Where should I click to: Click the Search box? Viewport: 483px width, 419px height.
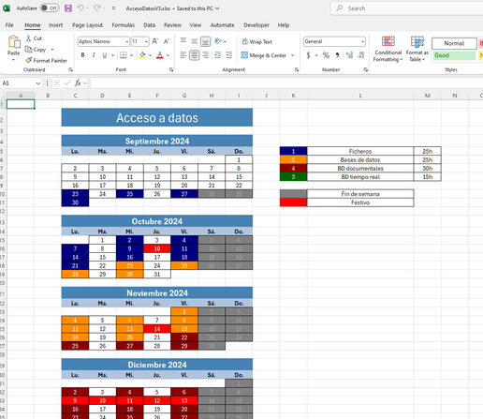(x=407, y=8)
